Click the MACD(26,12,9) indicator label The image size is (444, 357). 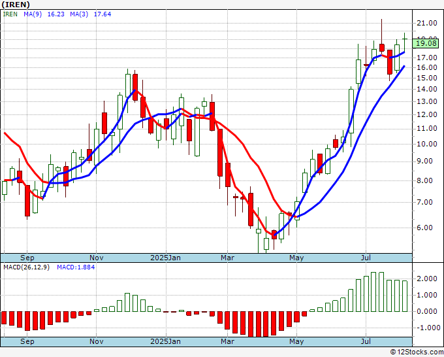click(x=26, y=267)
